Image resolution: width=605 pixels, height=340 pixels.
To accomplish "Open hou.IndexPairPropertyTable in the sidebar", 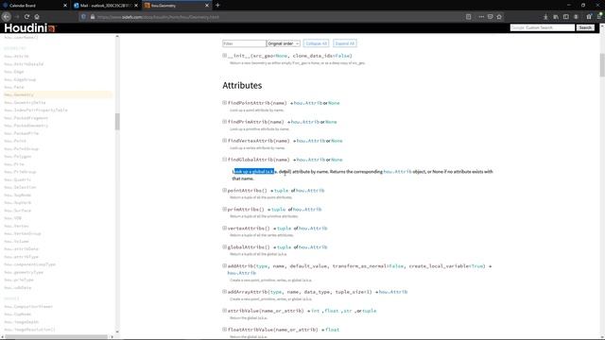I will (x=36, y=110).
